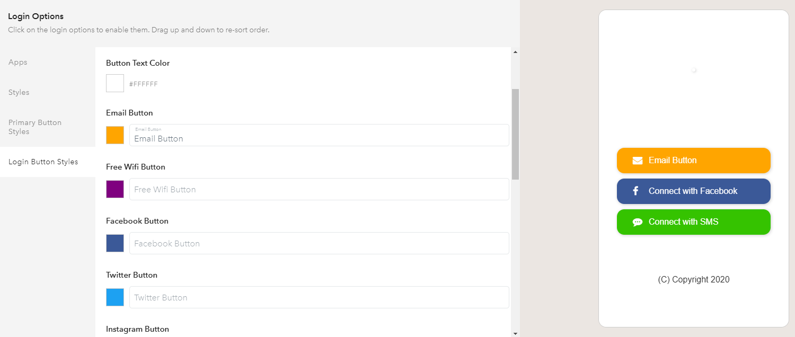
Task: Focus the Free Wifi Button text field
Action: (319, 189)
